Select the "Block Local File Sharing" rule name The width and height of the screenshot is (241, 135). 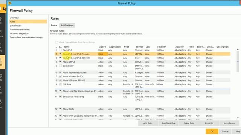[x=73, y=97]
